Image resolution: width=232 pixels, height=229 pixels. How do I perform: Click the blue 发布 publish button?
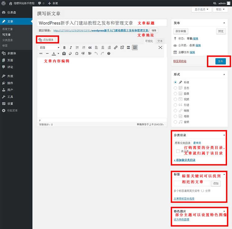pos(220,61)
